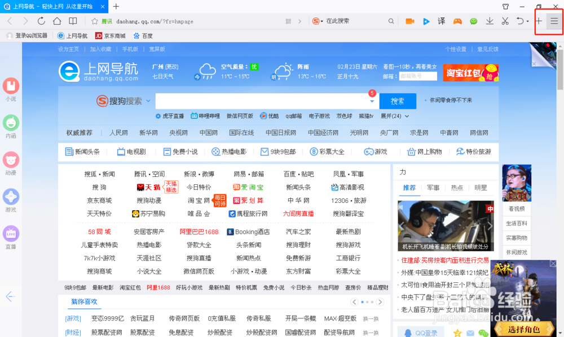Open the undo arrow dropdown caret
Screen dimensions: 564x337
pos(528,21)
